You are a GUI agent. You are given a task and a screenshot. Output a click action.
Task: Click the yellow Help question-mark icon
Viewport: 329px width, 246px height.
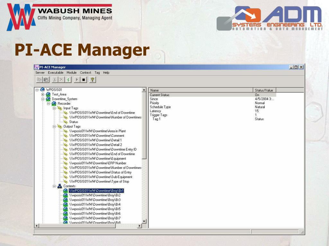pyautogui.click(x=92, y=80)
